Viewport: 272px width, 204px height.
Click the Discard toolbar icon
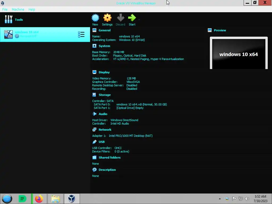click(121, 18)
